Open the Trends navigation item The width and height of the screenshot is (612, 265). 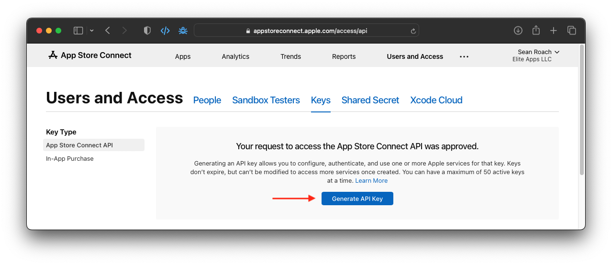click(x=291, y=56)
